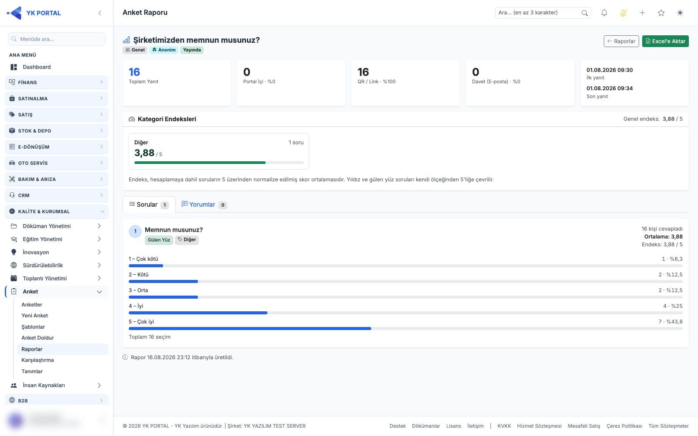
Task: Click the Döküman Yönetimi folder icon
Action: tap(14, 226)
